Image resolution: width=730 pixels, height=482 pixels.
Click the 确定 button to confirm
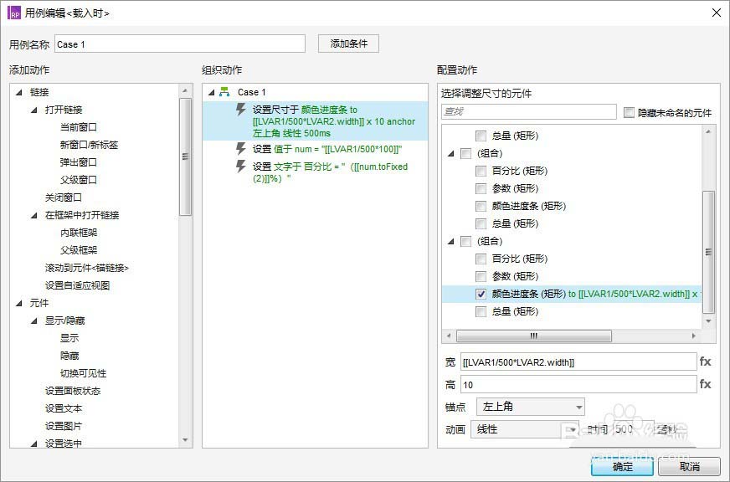click(x=621, y=466)
